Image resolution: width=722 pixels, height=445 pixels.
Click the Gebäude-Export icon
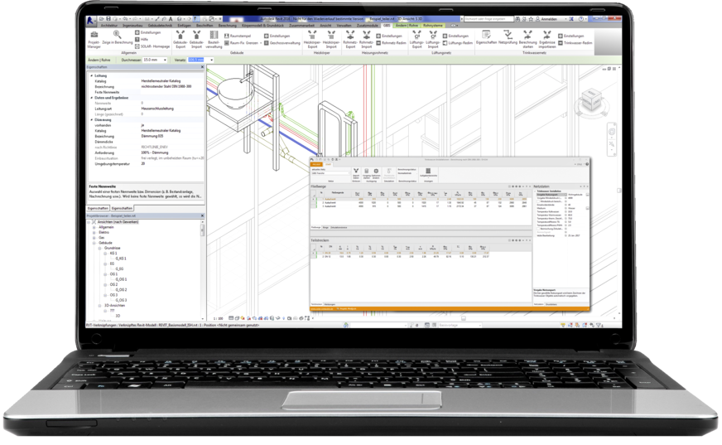pyautogui.click(x=180, y=37)
